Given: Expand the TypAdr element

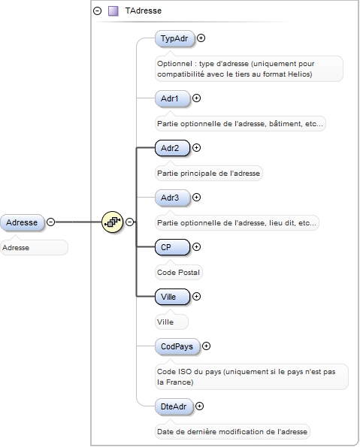Looking at the screenshot, I should pos(201,38).
